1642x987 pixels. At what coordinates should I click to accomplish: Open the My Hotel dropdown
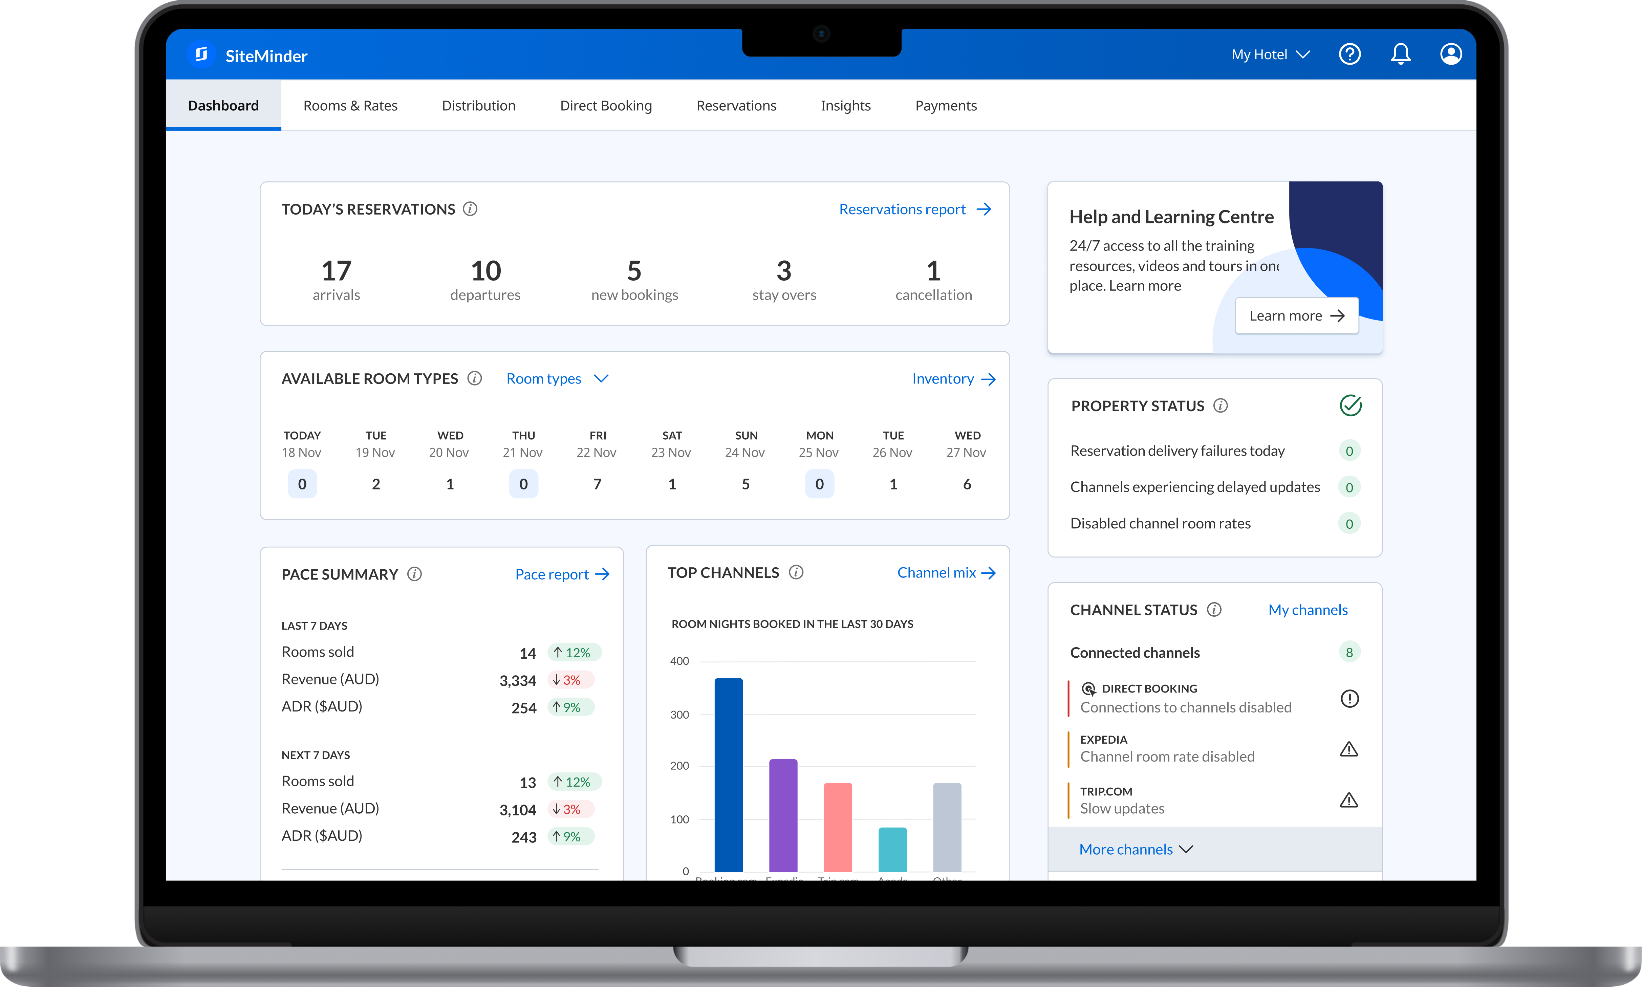point(1270,54)
